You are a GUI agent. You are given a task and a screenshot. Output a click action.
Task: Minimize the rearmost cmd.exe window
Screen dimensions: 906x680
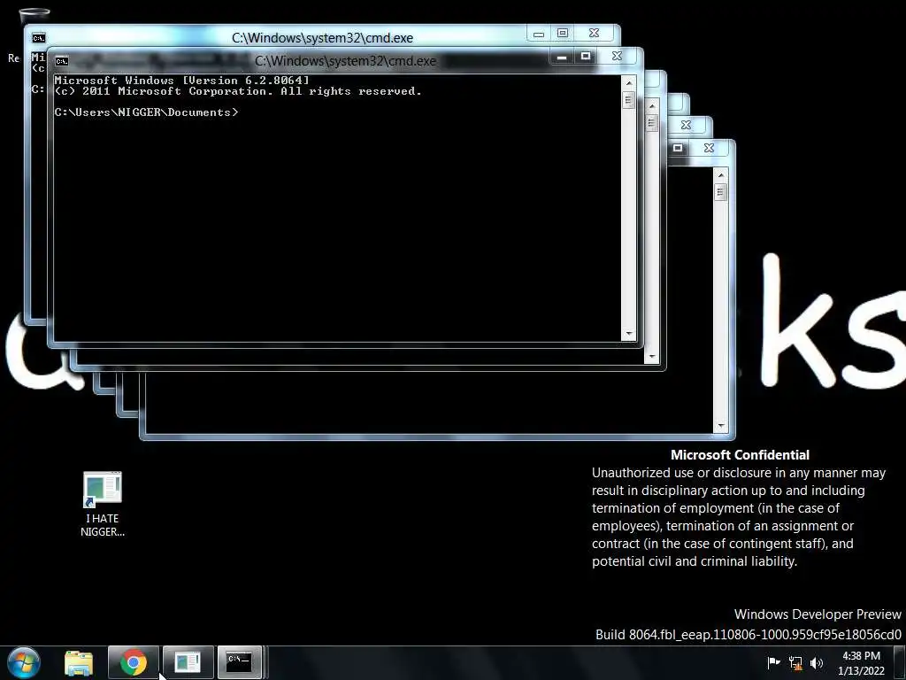539,34
